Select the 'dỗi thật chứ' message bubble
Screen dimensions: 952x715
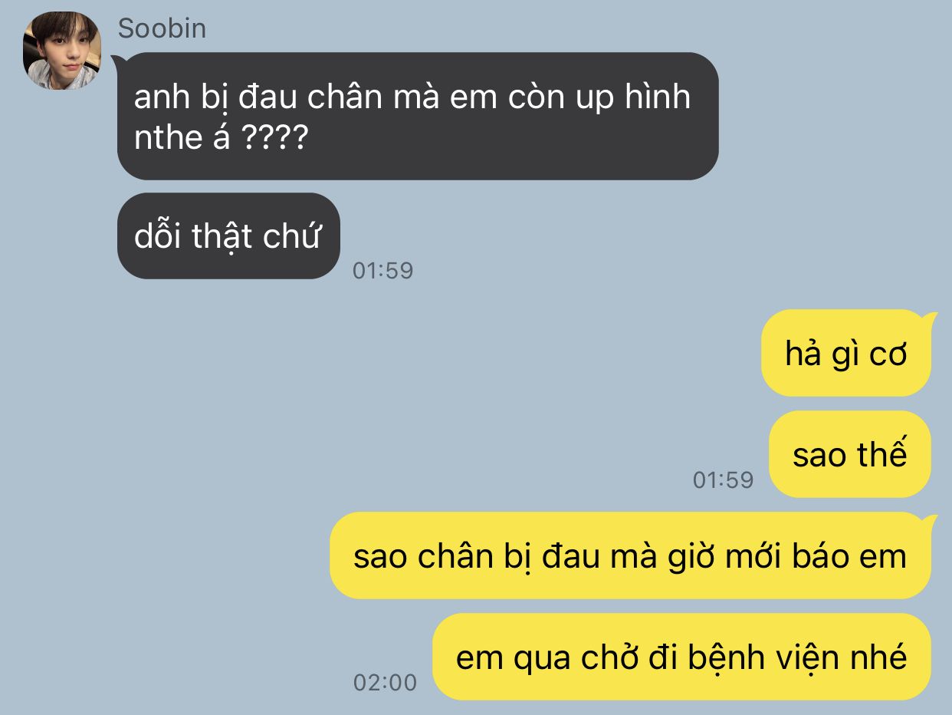click(x=228, y=236)
